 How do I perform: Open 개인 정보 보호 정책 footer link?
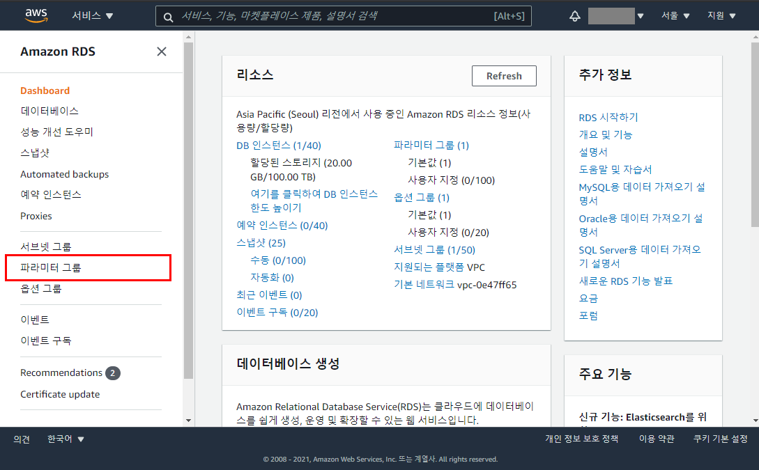point(582,439)
